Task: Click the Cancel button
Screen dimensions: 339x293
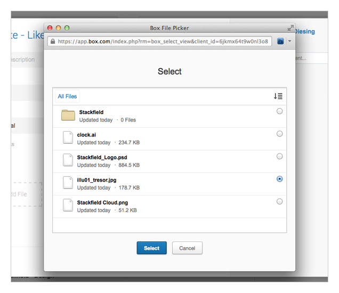Action: coord(187,248)
